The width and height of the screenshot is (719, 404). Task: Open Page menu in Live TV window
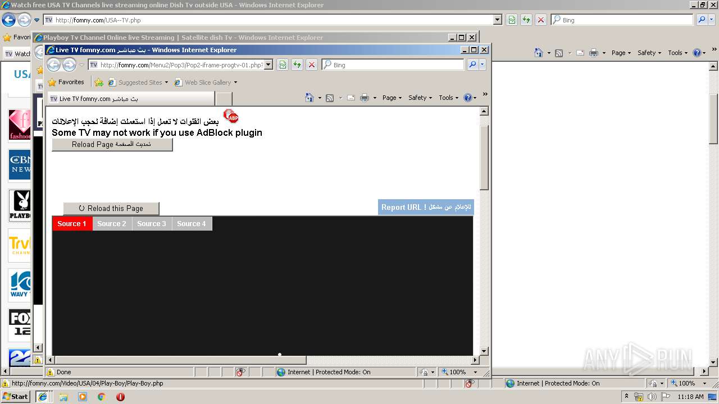(x=392, y=98)
